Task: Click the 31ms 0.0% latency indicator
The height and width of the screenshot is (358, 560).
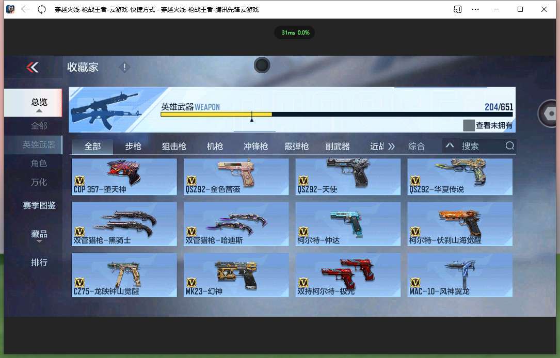Action: pos(295,32)
